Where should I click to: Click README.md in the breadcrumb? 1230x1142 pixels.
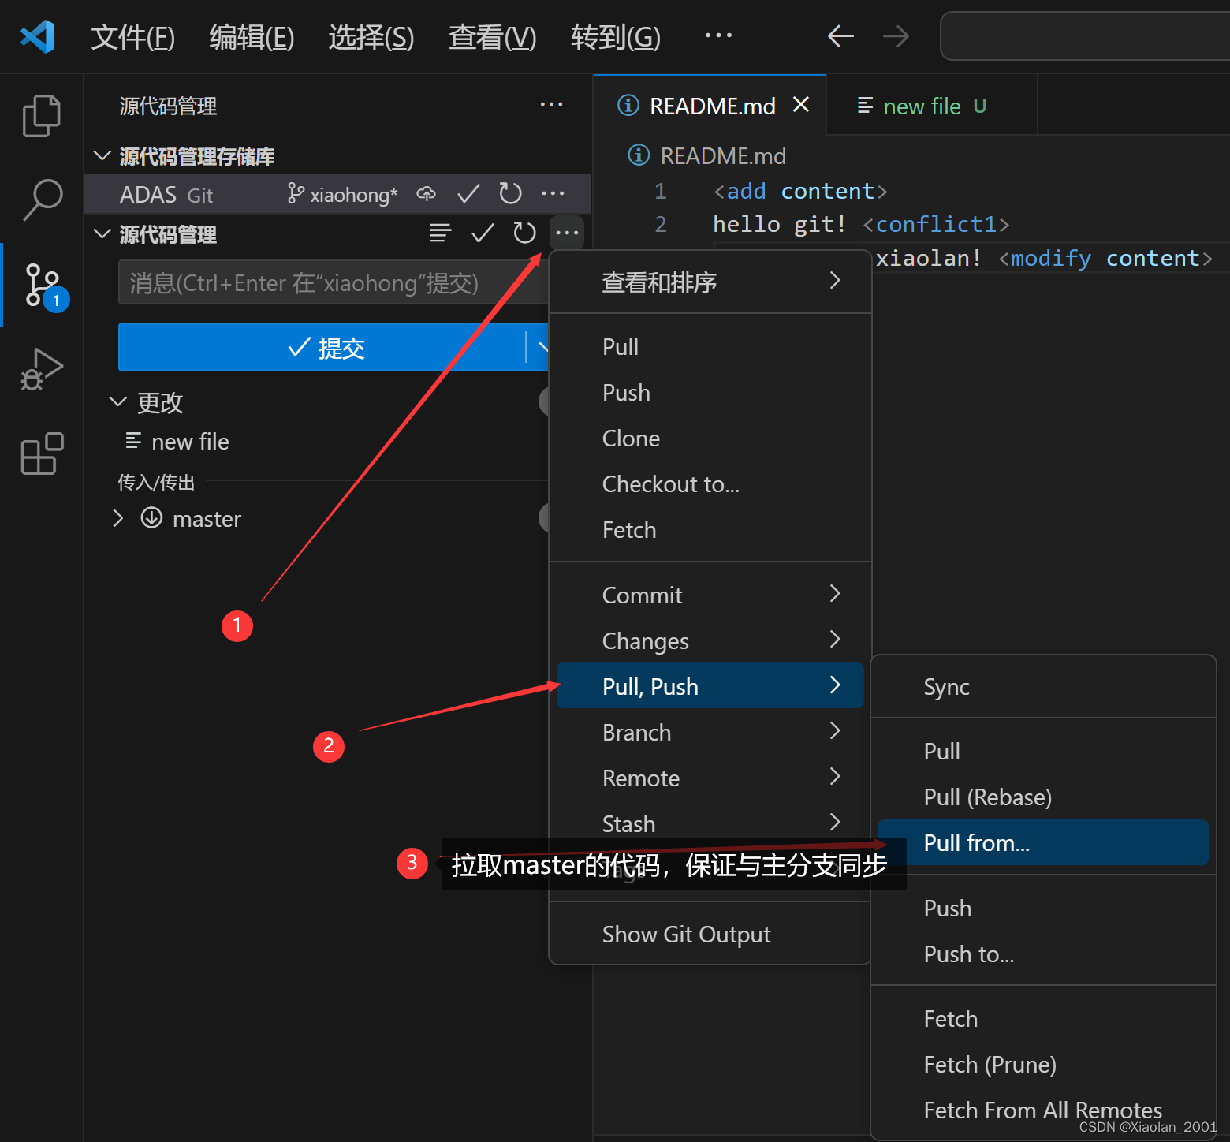[x=723, y=155]
